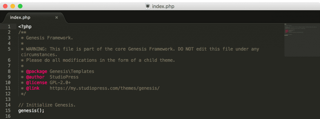The image size is (320, 119).
Task: Click the my.studiopress.com URL
Action: (x=104, y=88)
